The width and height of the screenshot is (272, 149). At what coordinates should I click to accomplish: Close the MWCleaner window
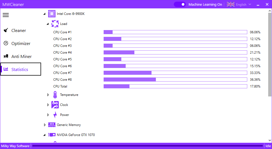267,5
